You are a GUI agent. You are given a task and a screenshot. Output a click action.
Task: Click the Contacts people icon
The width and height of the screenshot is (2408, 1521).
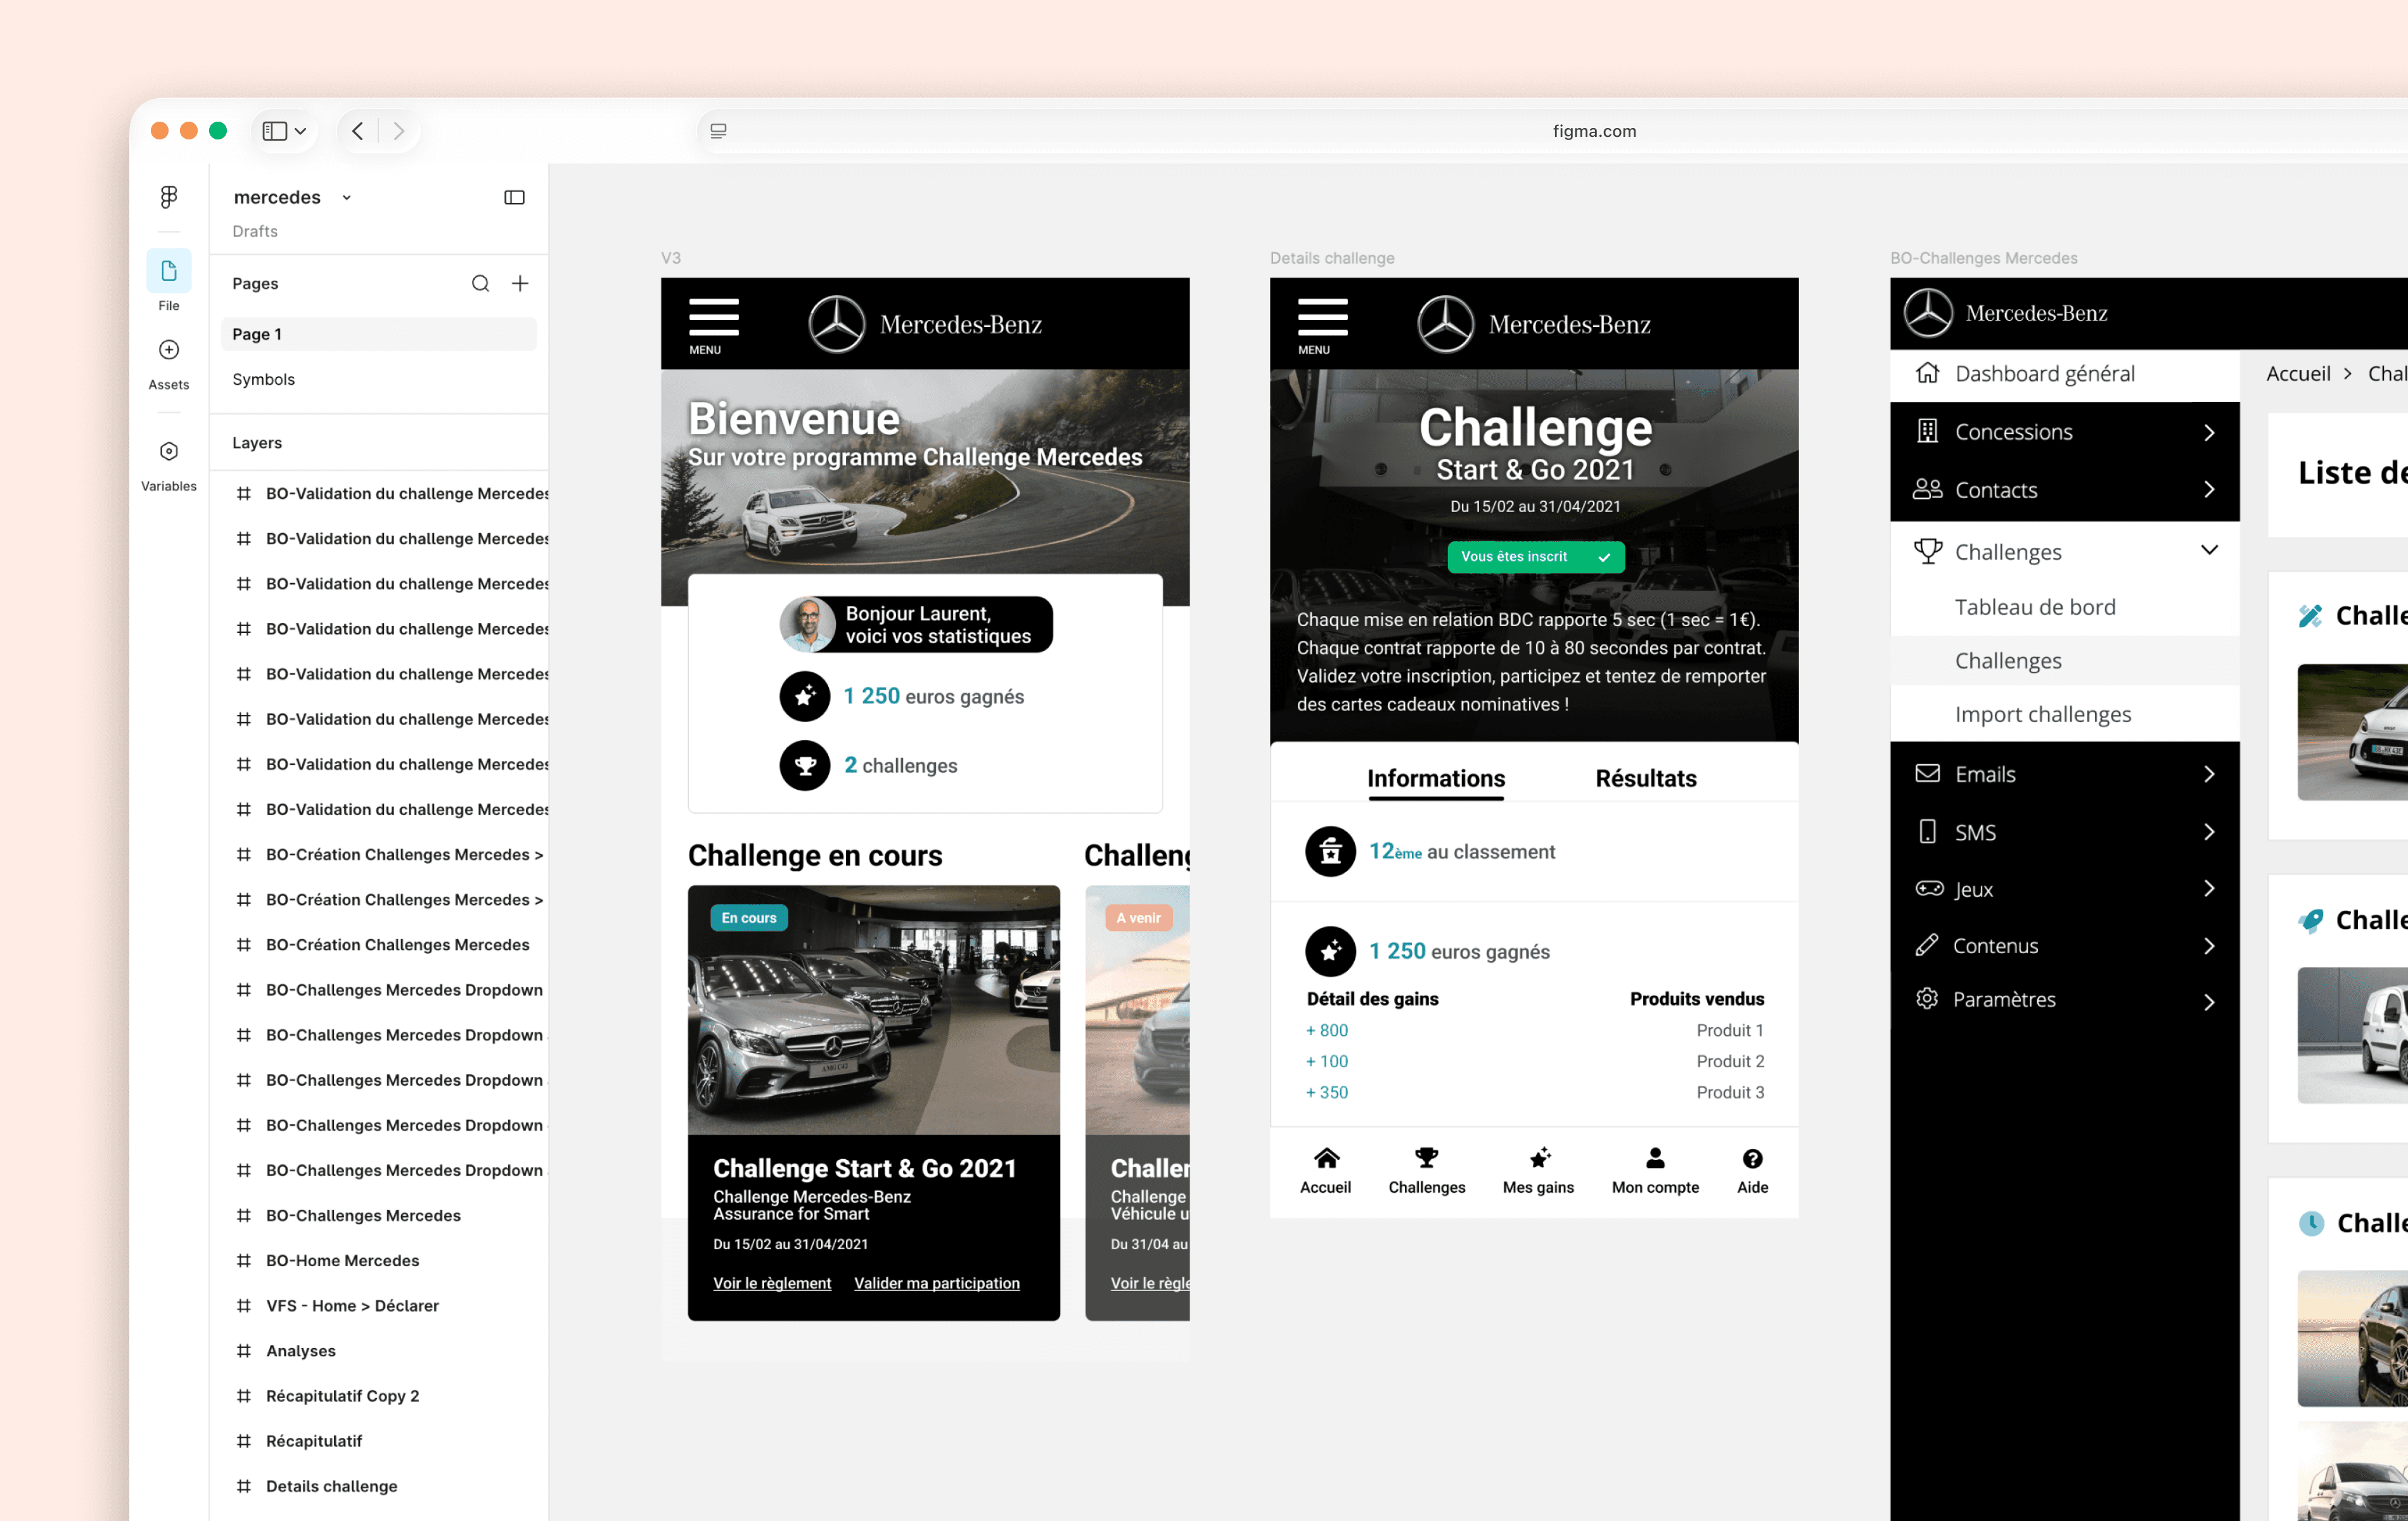click(1928, 489)
